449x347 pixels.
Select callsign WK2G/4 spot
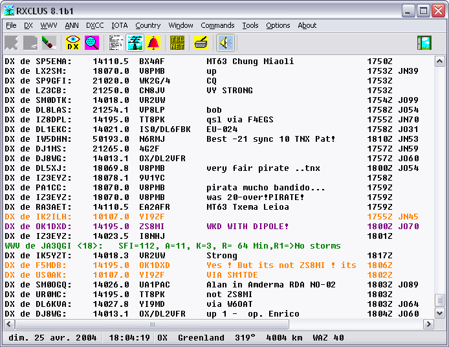point(155,81)
